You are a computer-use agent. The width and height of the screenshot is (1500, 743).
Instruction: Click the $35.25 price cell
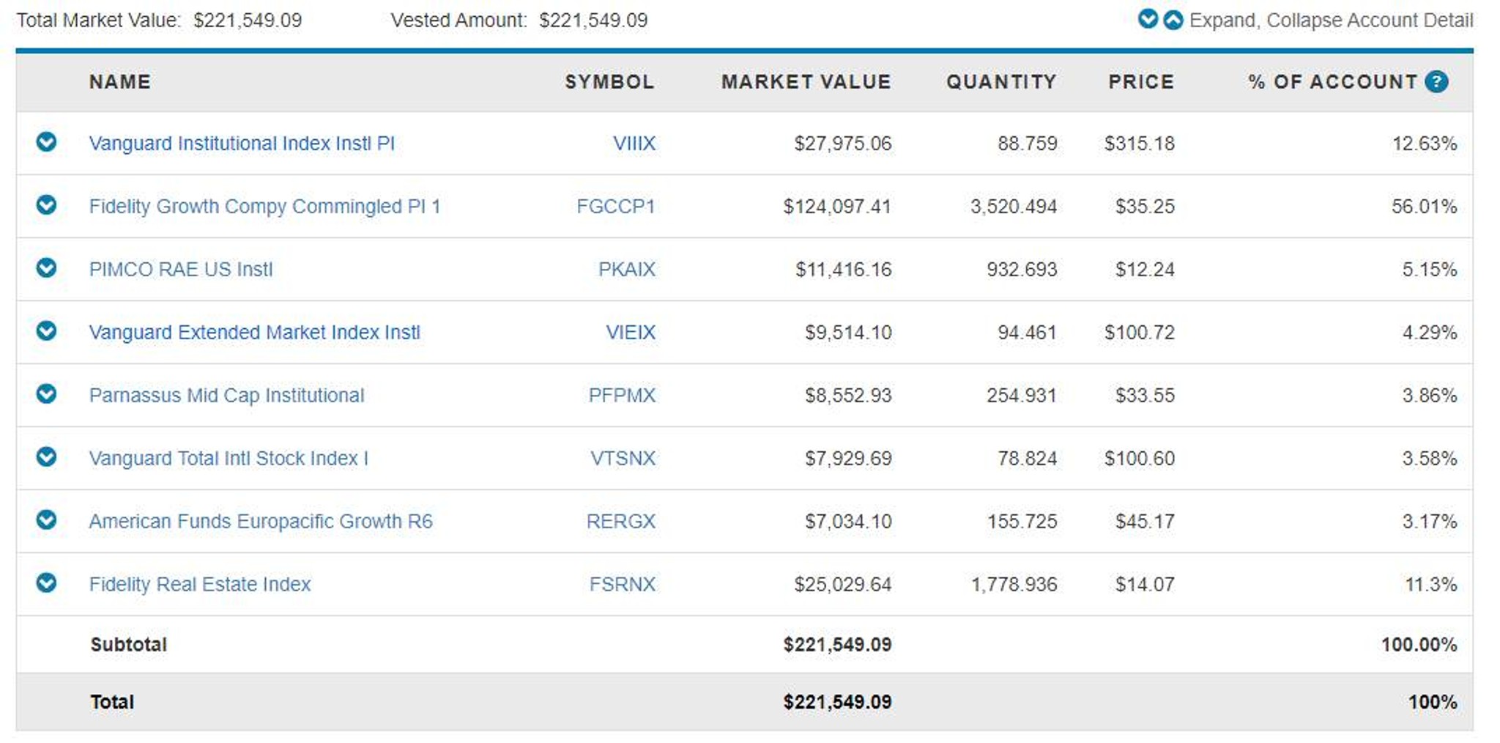(1145, 206)
